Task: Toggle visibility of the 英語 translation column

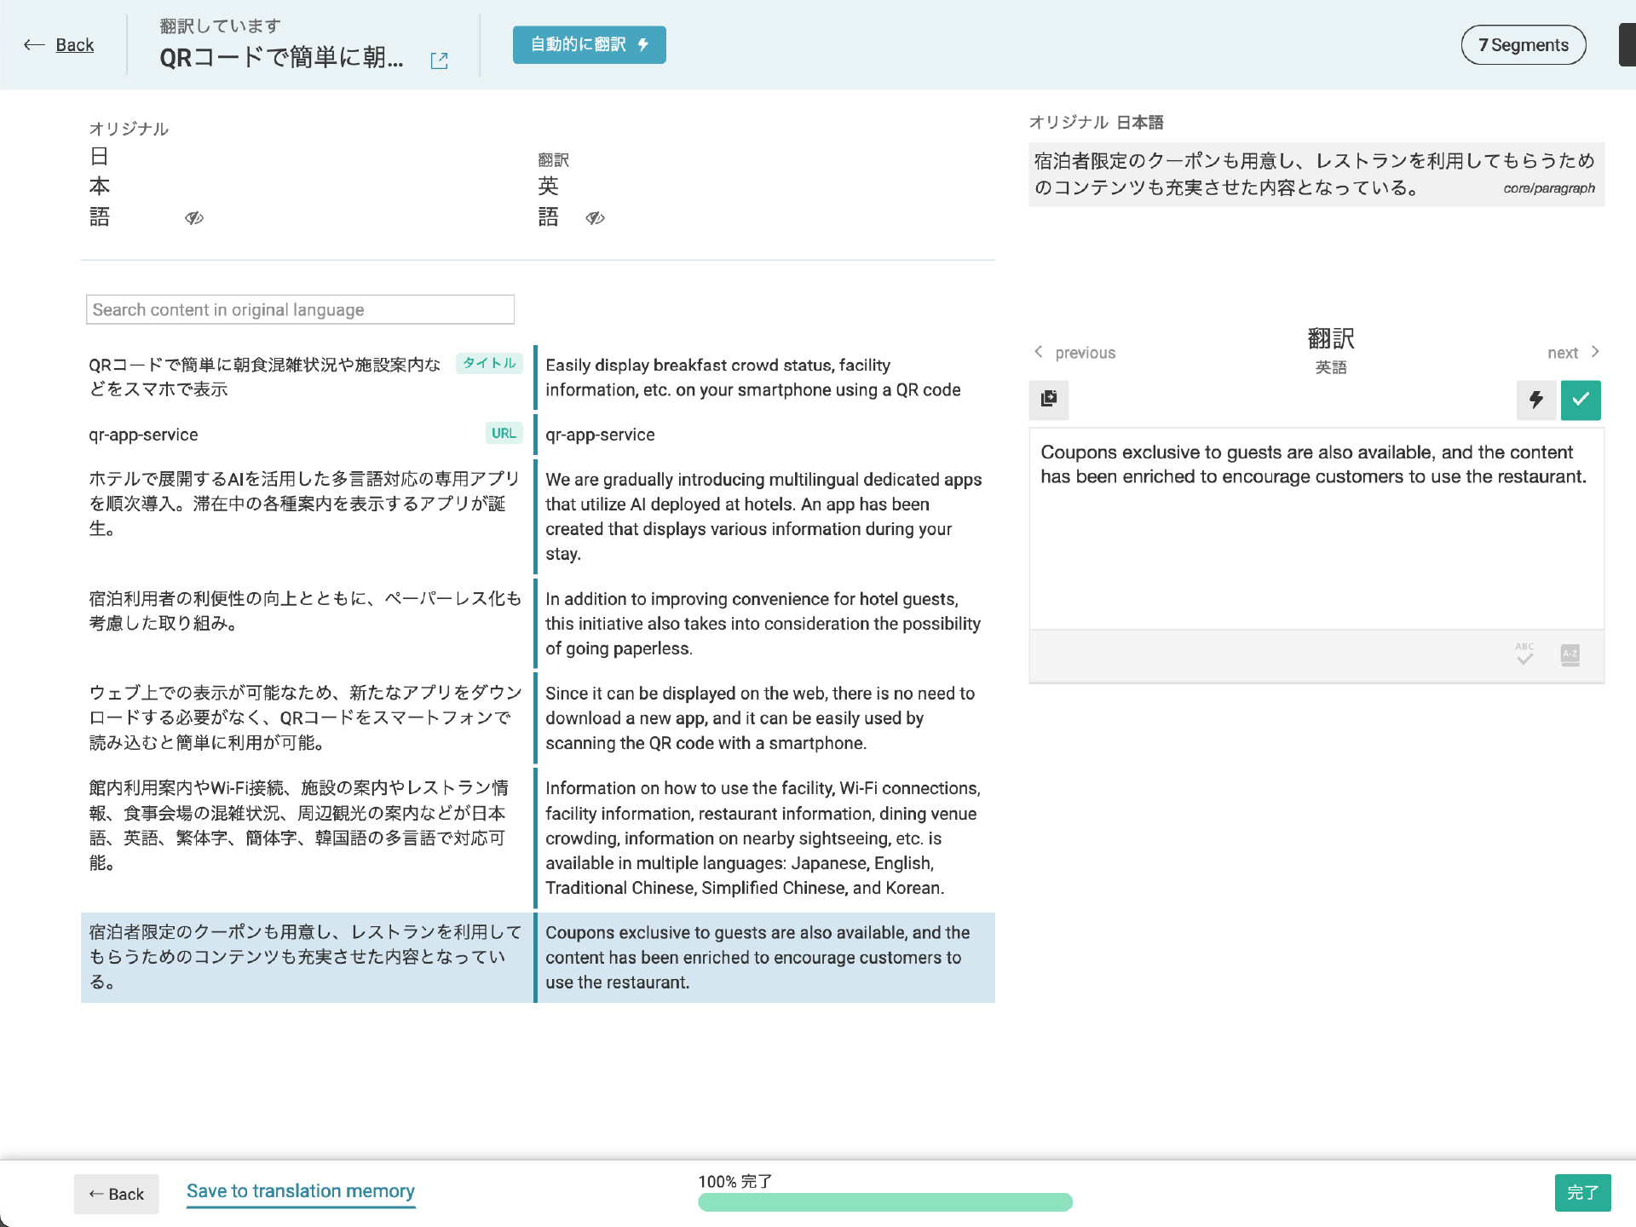Action: 595,218
